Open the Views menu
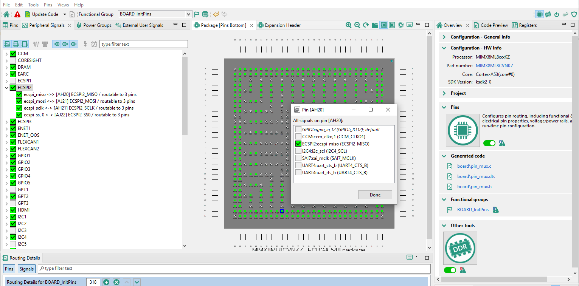 click(x=63, y=5)
